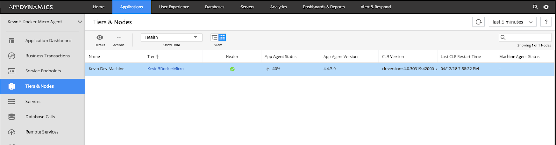Switch to the tree list view
The height and width of the screenshot is (145, 556).
tap(214, 37)
